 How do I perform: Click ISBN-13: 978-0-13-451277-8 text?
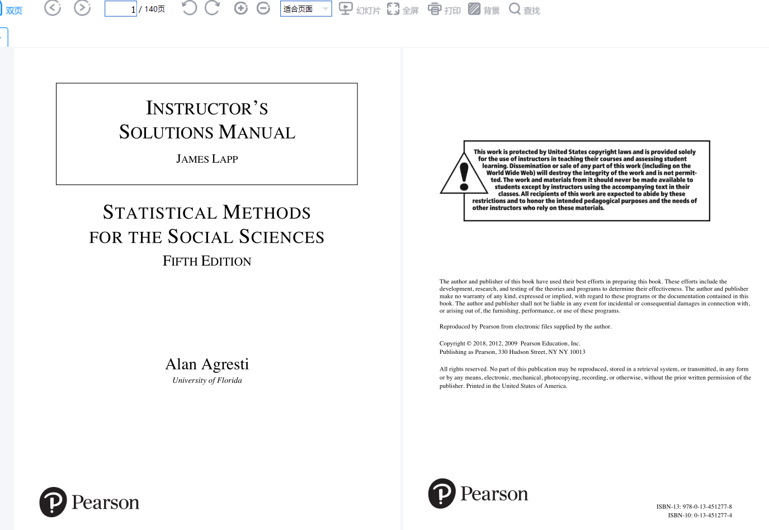pos(694,507)
